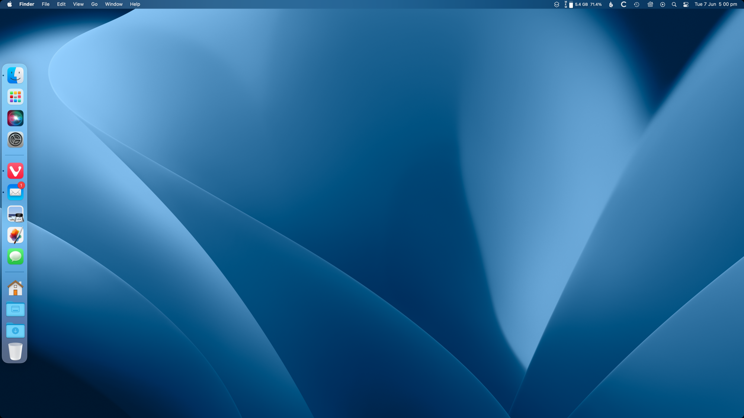Open the Home folder in dock
Image resolution: width=744 pixels, height=418 pixels.
pyautogui.click(x=15, y=288)
